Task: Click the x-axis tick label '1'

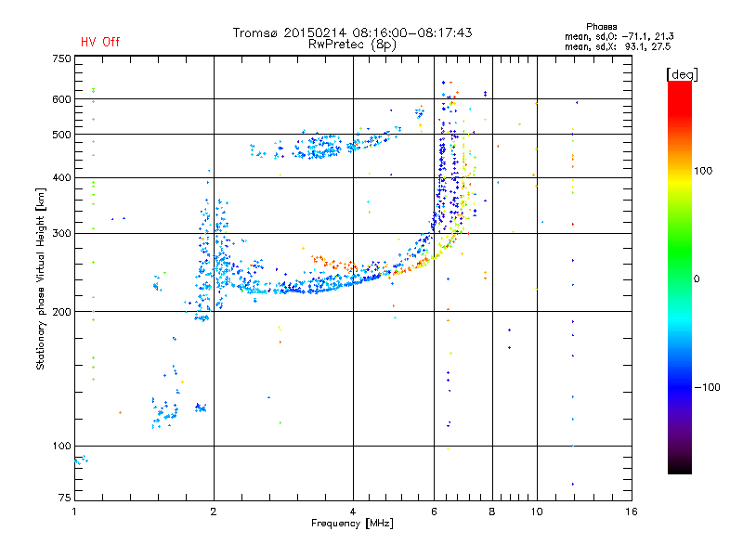Action: click(x=74, y=512)
